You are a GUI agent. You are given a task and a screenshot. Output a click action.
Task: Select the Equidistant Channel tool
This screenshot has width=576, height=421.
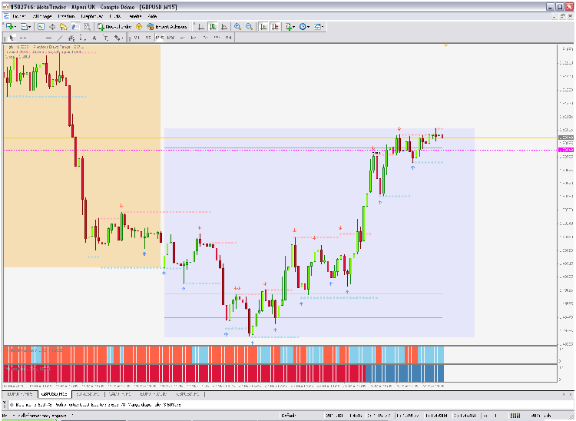point(71,38)
